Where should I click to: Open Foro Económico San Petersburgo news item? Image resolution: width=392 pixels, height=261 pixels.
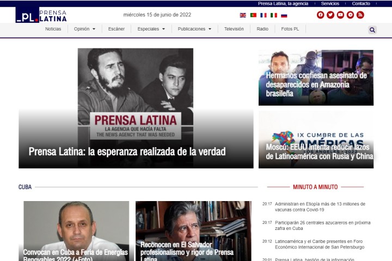pos(320,244)
